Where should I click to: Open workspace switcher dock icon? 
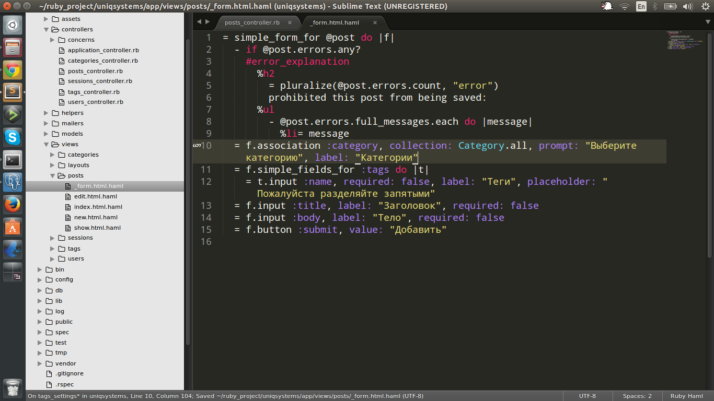click(13, 272)
